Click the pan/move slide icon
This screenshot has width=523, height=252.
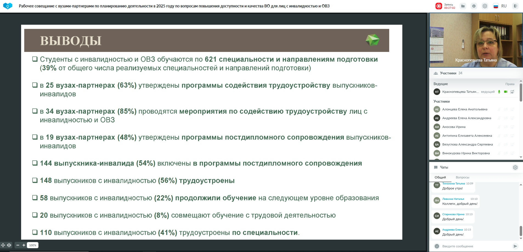(x=3, y=245)
